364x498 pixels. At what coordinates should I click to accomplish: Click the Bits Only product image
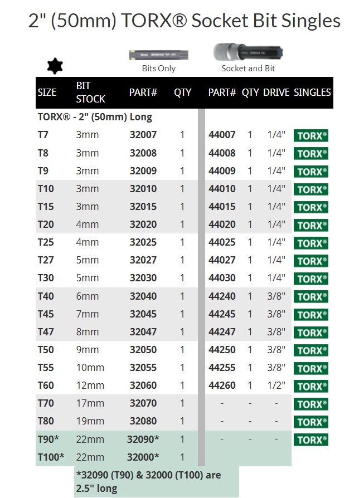click(x=158, y=56)
